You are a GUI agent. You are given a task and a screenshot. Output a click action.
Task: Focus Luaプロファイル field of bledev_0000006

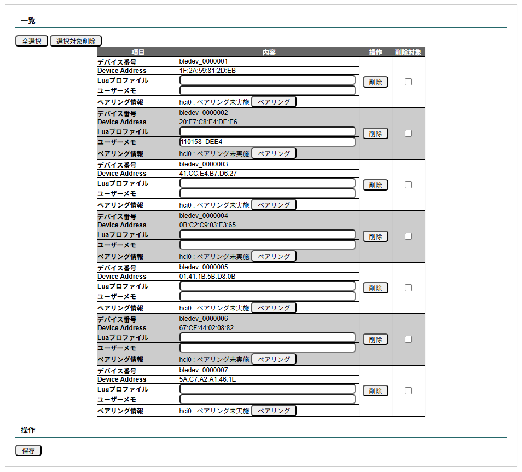[268, 337]
